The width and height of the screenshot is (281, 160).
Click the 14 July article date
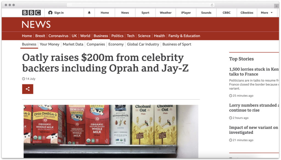pos(30,79)
